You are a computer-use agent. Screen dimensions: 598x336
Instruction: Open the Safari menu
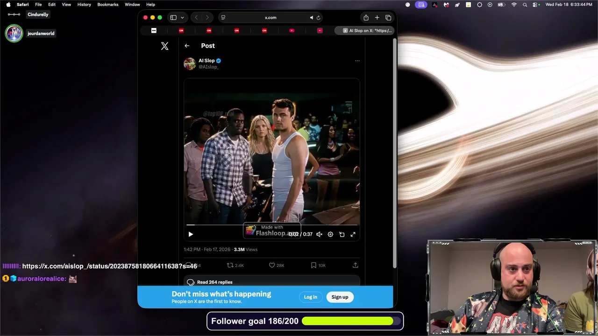pyautogui.click(x=22, y=5)
